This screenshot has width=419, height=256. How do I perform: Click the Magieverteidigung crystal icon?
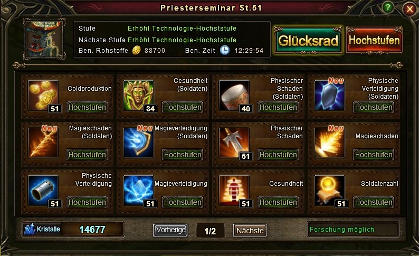(x=138, y=190)
